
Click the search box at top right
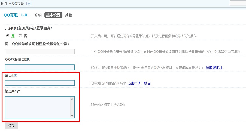click(x=238, y=3)
